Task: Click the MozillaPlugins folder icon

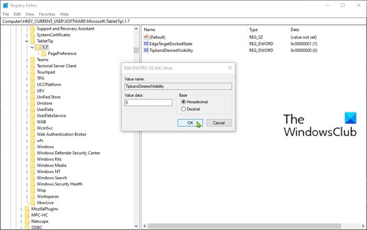Action: coord(27,209)
